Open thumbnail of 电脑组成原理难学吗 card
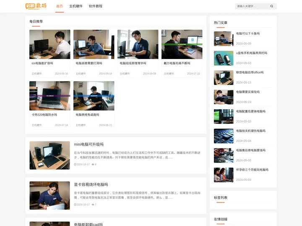Screen dimensions: 302x226 [138, 44]
